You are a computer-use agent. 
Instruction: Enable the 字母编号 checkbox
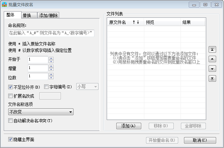[x=47, y=87]
